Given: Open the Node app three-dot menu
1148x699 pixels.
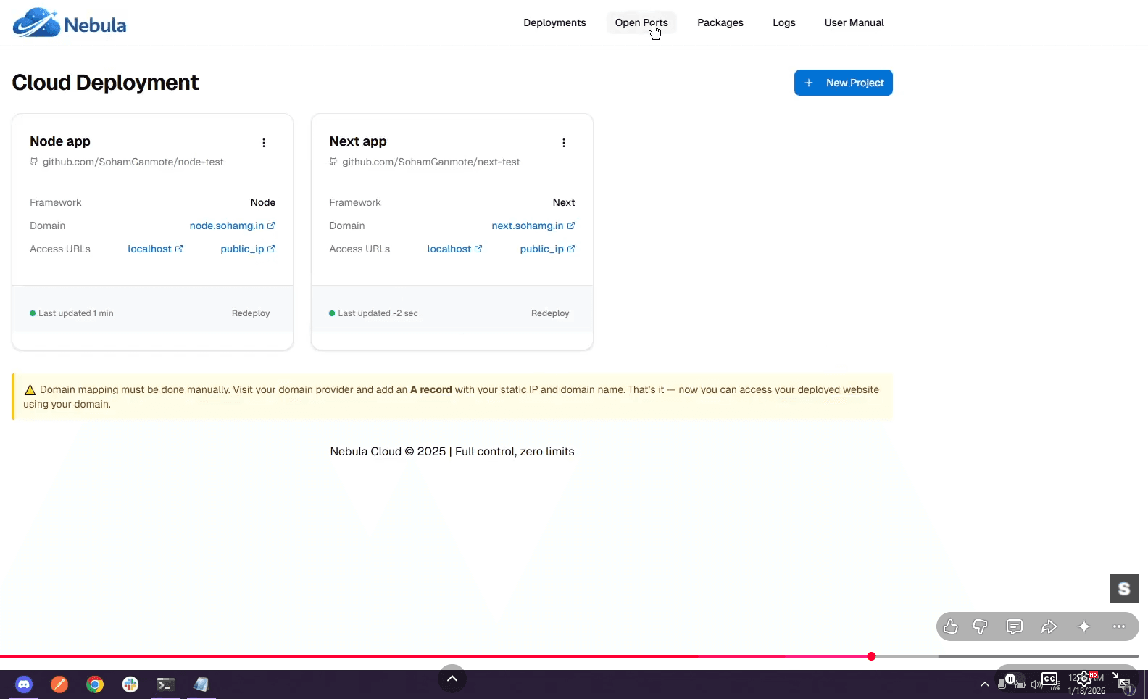Looking at the screenshot, I should click(x=264, y=143).
